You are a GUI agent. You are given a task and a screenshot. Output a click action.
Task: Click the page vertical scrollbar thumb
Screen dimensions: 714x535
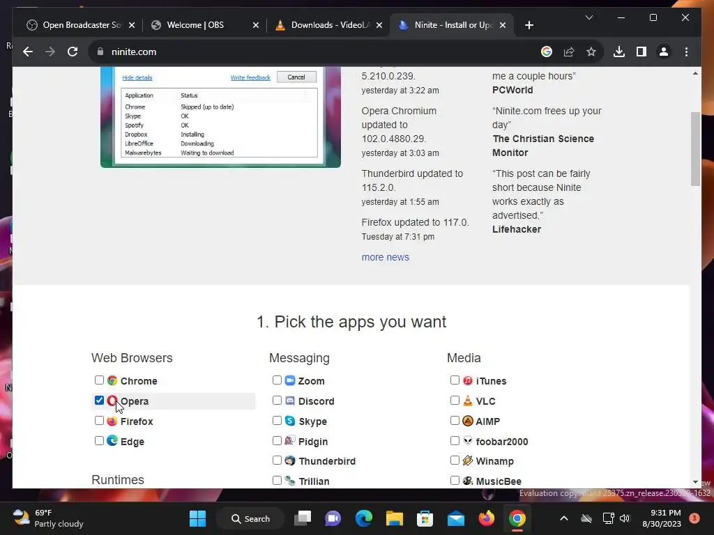695,149
